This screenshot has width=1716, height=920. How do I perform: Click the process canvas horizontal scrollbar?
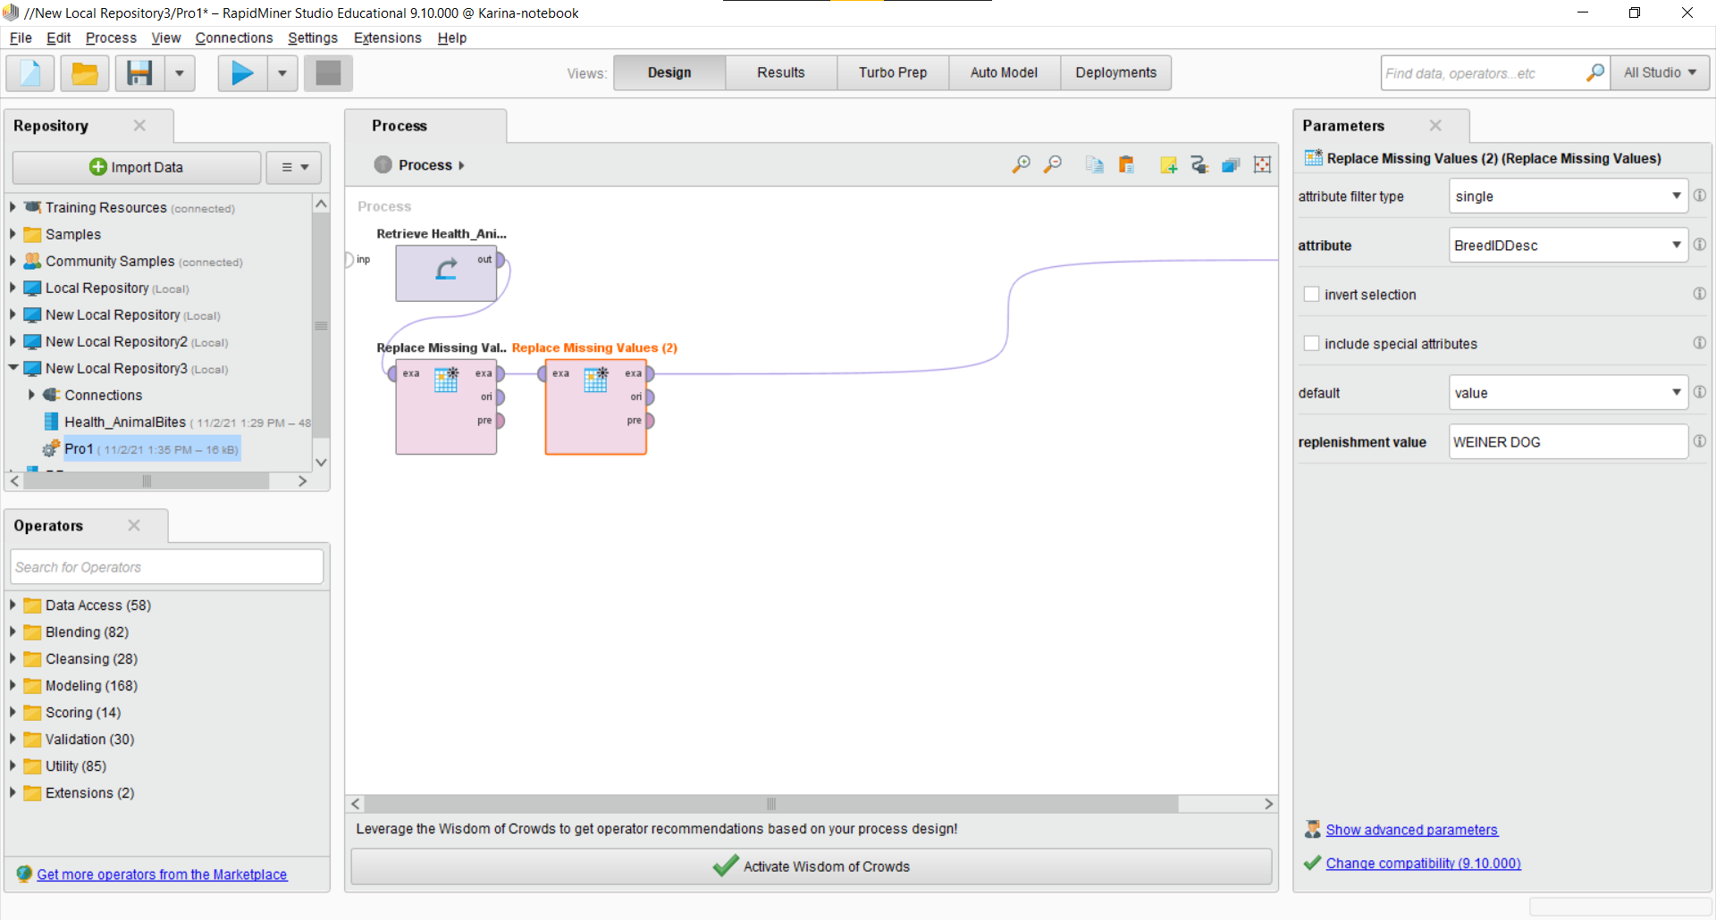click(771, 804)
